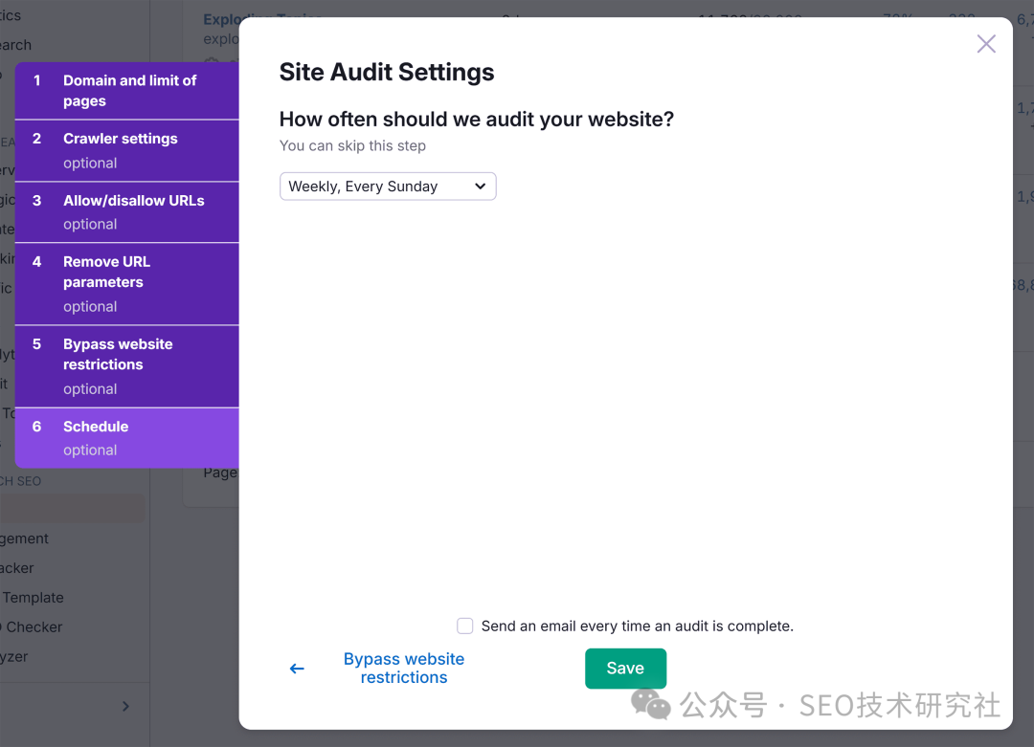The width and height of the screenshot is (1034, 747).
Task: Open the Checker item in left sidebar
Action: pos(33,627)
